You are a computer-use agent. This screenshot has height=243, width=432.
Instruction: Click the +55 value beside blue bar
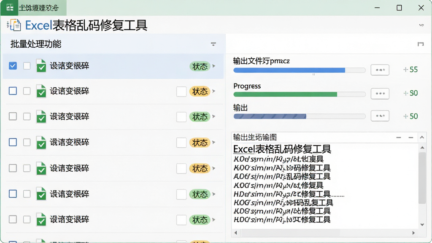pos(410,70)
